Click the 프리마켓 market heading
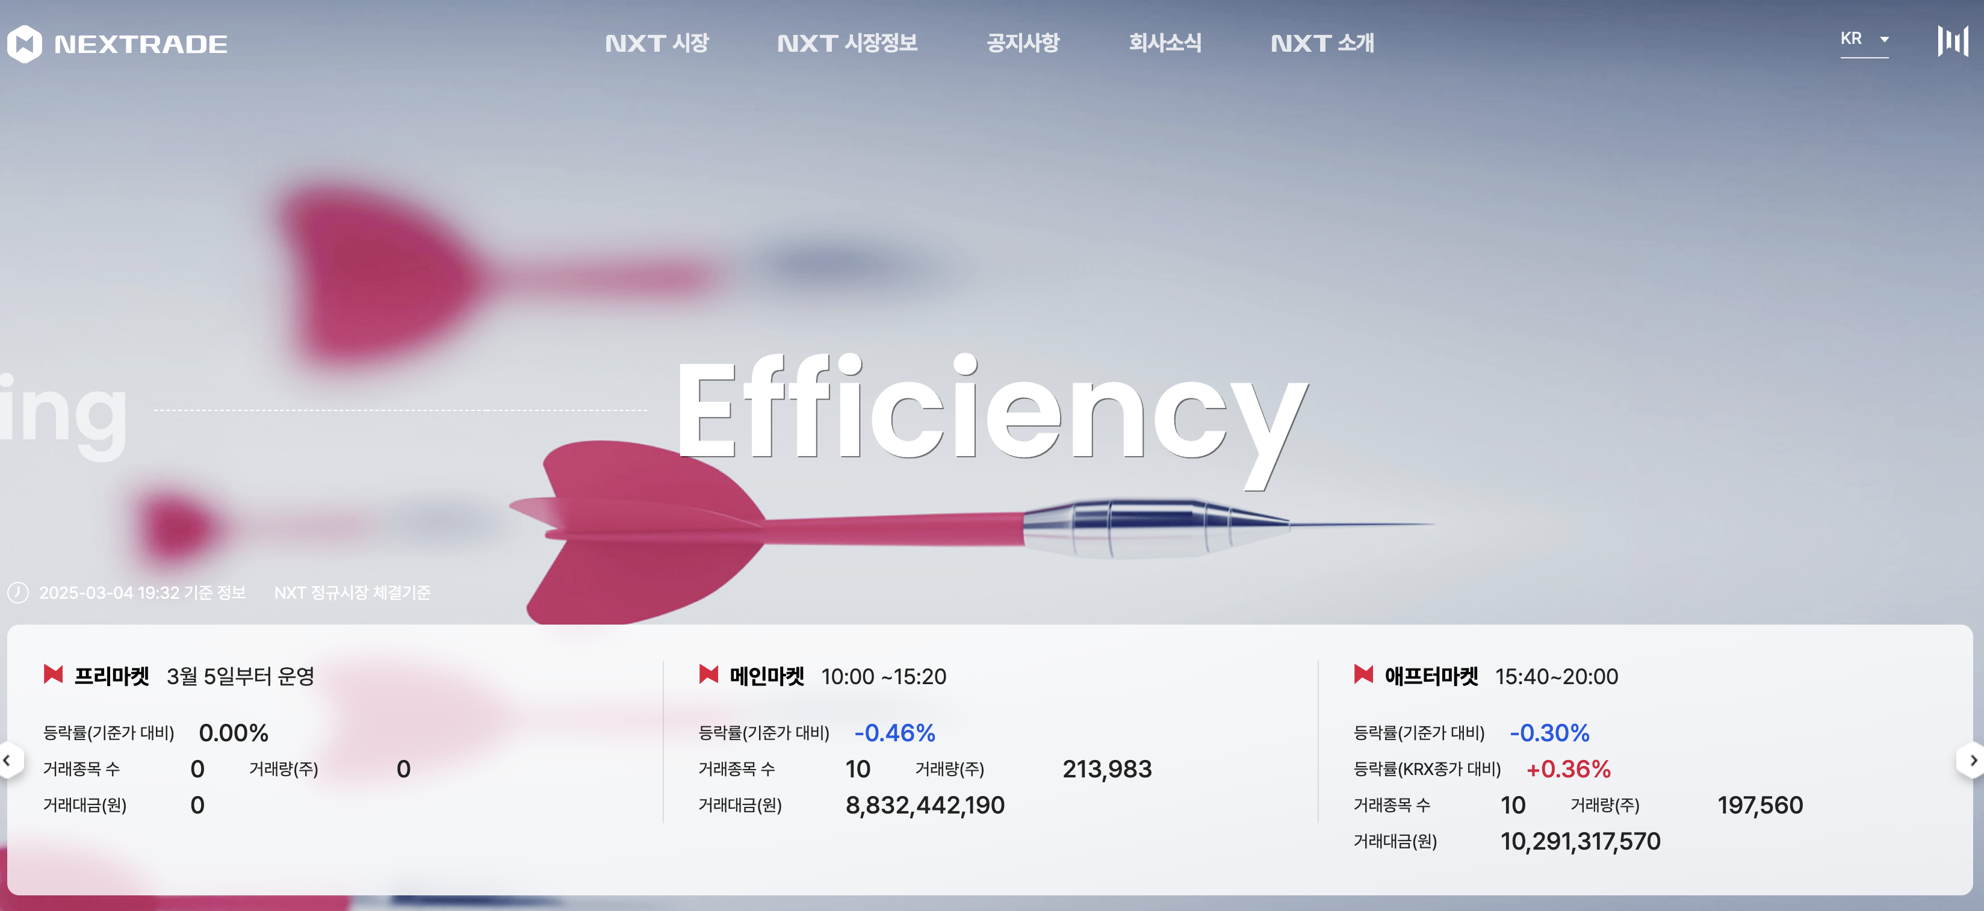The image size is (1984, 911). coord(112,676)
